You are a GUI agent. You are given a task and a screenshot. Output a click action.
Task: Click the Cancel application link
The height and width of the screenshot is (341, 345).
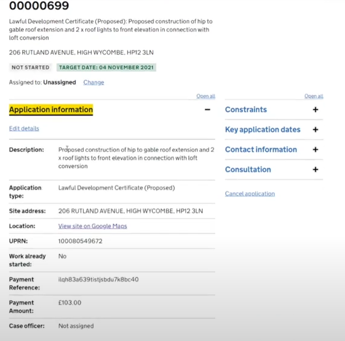[250, 194]
